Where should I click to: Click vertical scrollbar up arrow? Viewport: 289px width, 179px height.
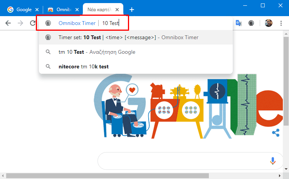tap(286, 34)
